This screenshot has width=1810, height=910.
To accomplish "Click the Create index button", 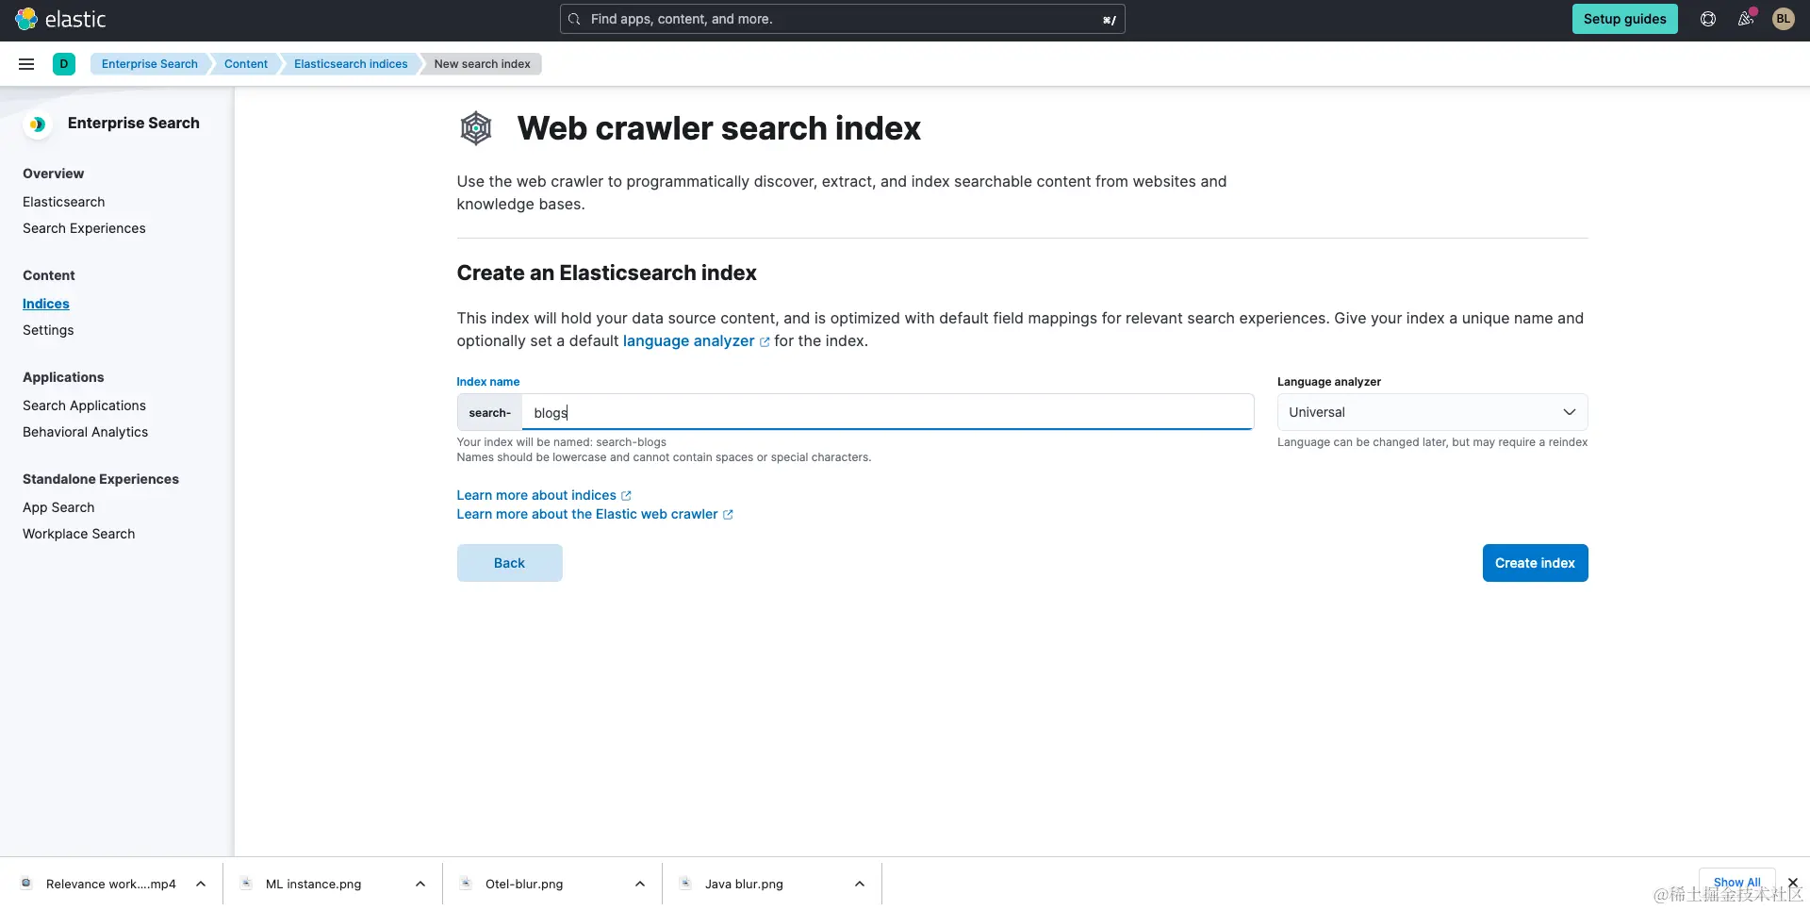I will tap(1535, 563).
